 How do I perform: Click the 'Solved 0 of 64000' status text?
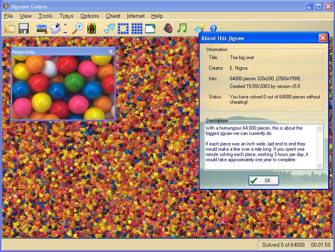pyautogui.click(x=283, y=245)
